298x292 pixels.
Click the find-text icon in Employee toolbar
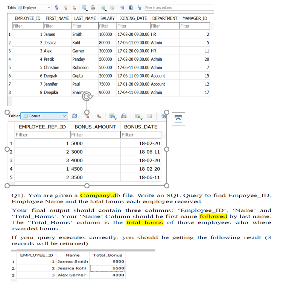(x=122, y=8)
